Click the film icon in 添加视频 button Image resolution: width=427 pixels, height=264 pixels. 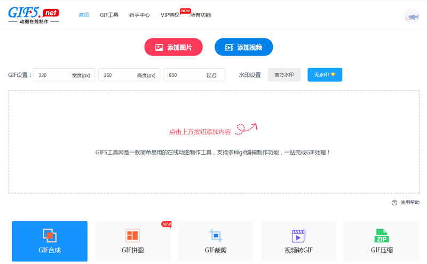coord(229,47)
